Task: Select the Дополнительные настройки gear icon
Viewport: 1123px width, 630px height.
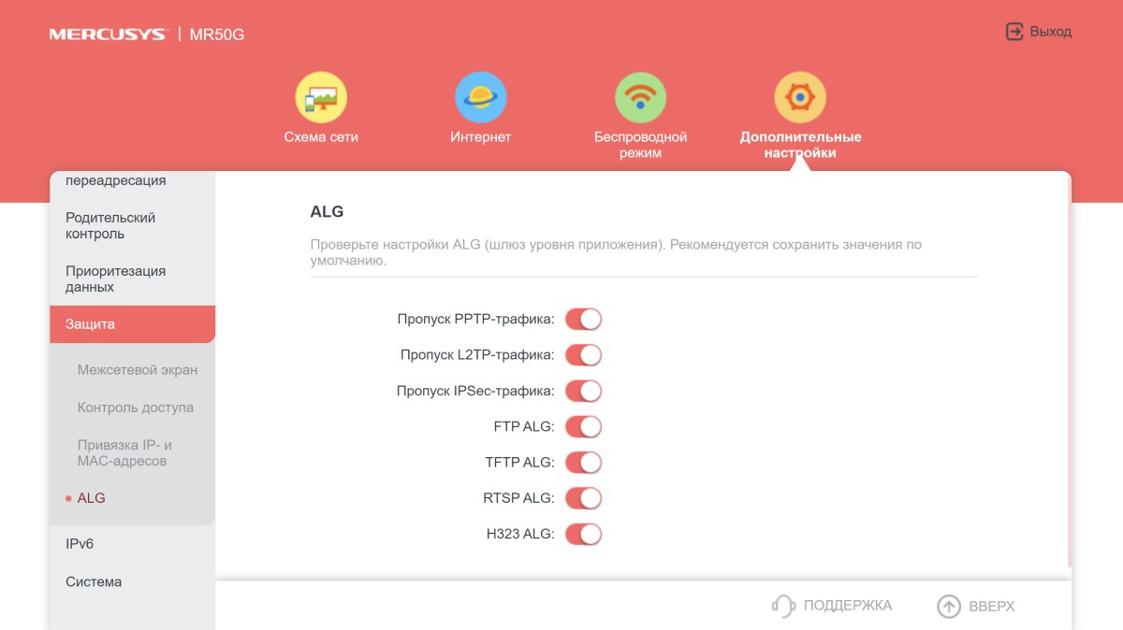Action: (800, 97)
